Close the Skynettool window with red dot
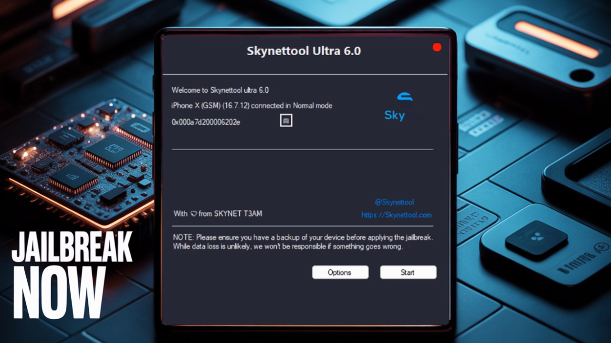The width and height of the screenshot is (611, 343). tap(436, 47)
